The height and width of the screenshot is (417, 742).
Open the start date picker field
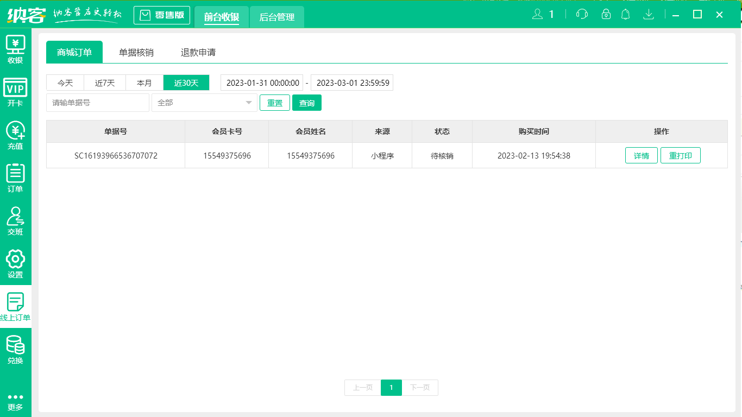[x=261, y=82]
